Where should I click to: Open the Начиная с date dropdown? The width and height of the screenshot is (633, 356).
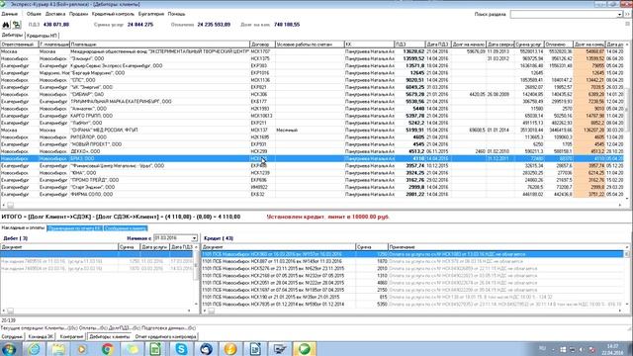pyautogui.click(x=194, y=238)
